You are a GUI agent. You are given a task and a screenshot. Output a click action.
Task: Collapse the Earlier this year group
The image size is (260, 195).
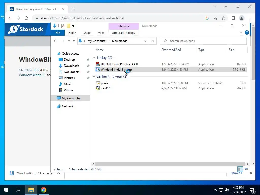(94, 76)
